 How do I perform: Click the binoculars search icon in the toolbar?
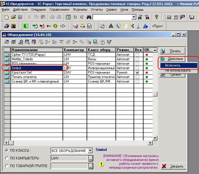click(x=89, y=17)
